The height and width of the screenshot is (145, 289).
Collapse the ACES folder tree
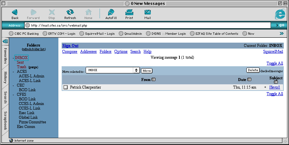[13, 72]
